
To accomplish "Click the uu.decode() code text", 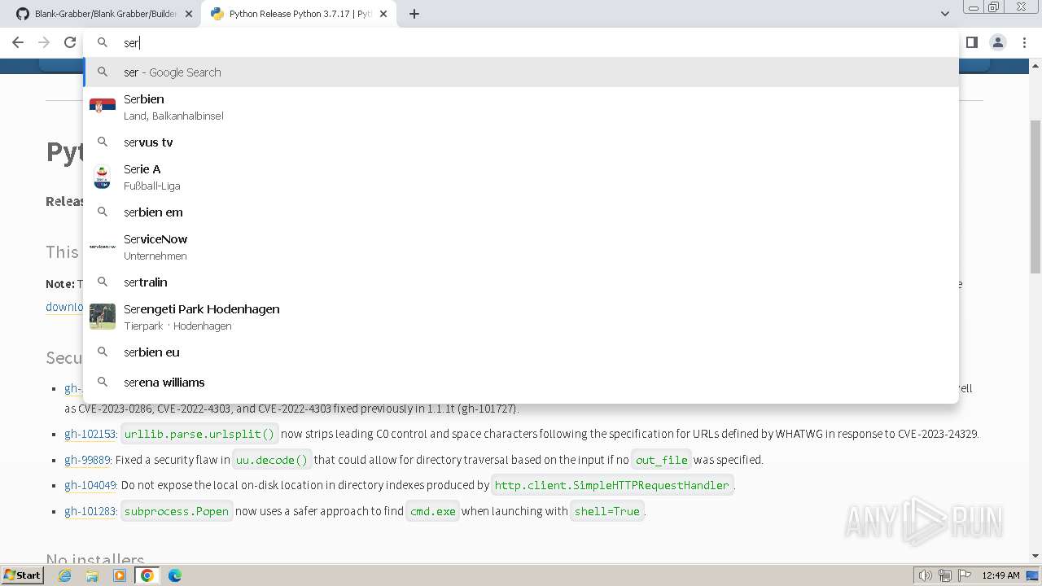I will (x=272, y=460).
